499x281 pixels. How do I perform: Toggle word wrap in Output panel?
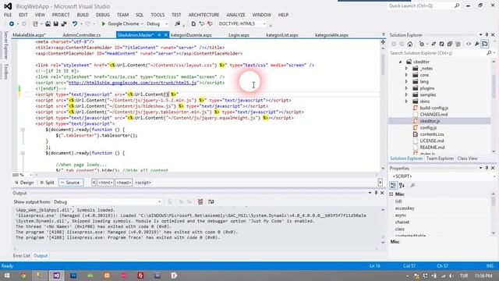tap(211, 201)
